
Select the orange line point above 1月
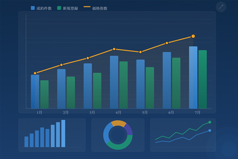tap(35, 73)
